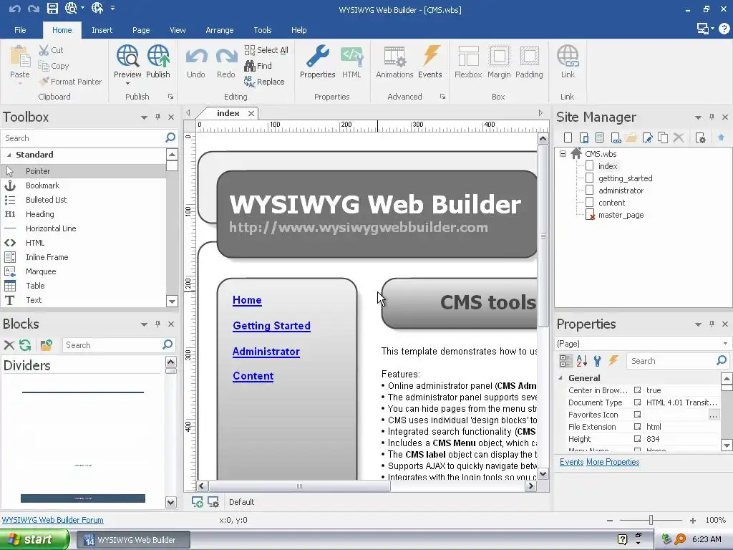Click the Publish globe icon

[x=158, y=56]
